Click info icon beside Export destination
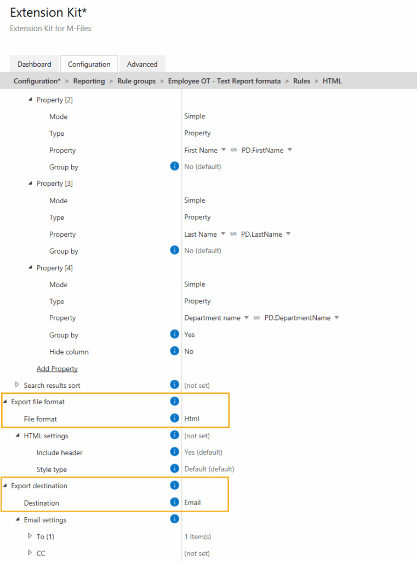 (x=174, y=485)
